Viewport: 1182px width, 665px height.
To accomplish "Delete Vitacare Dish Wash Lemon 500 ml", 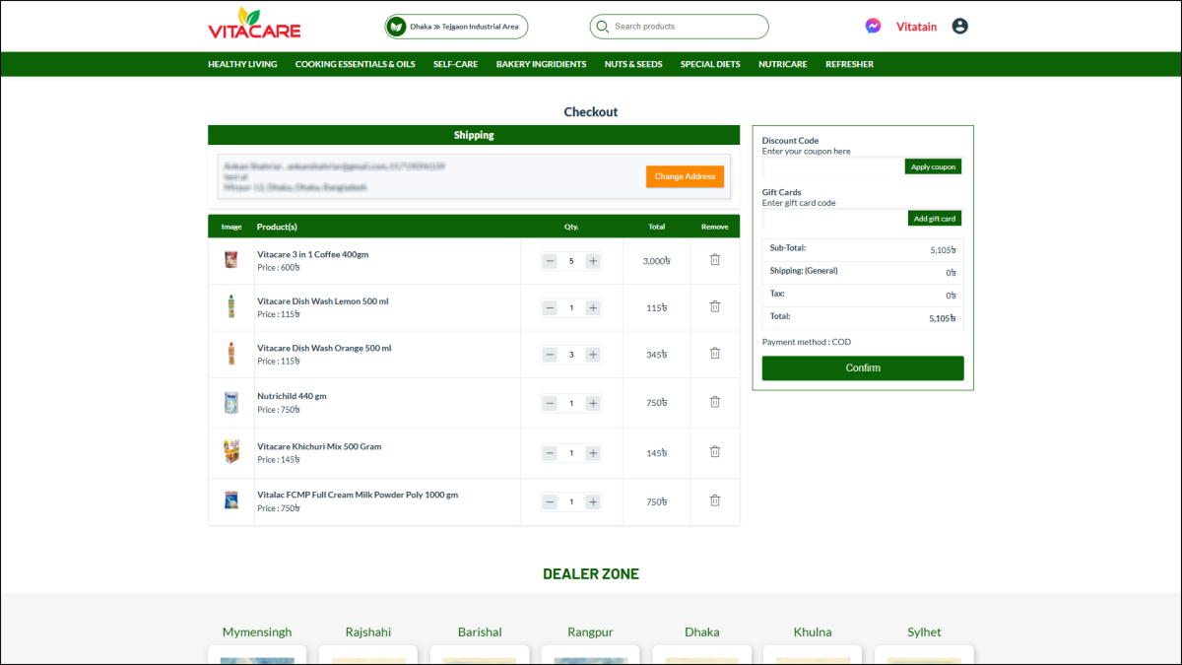I will [715, 306].
